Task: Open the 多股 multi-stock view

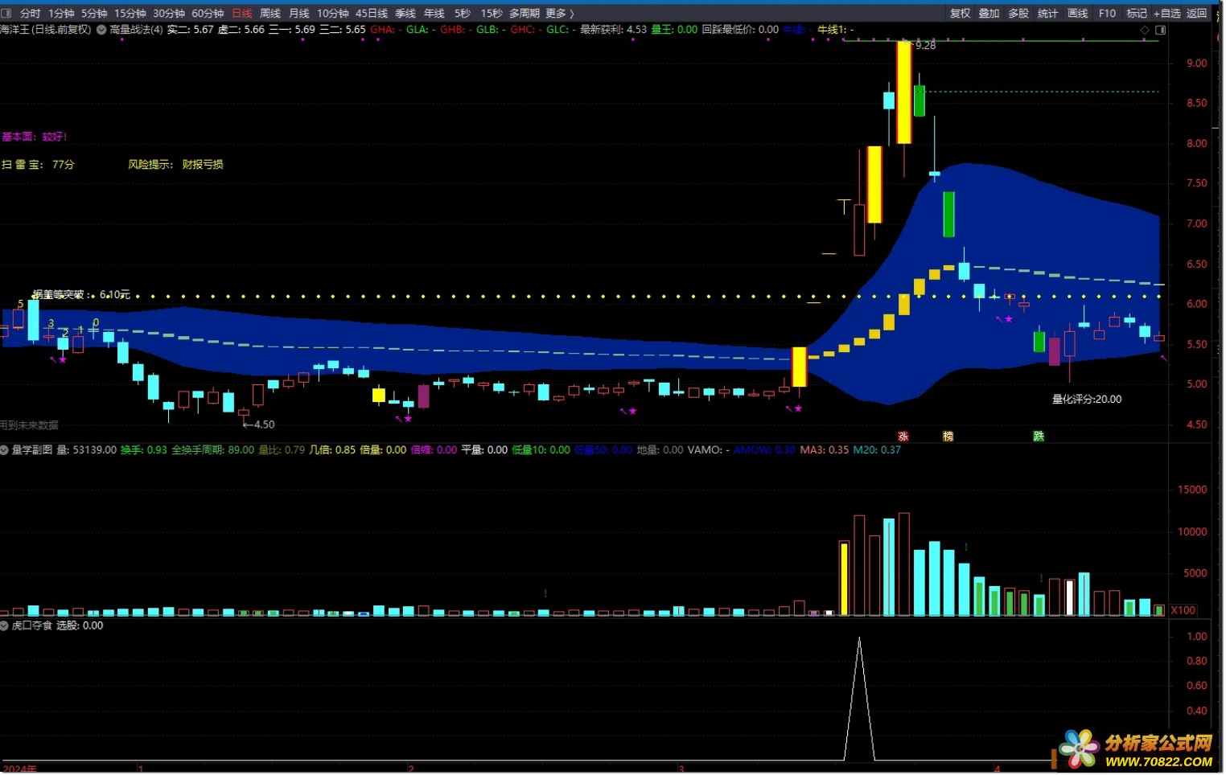Action: [x=1019, y=13]
